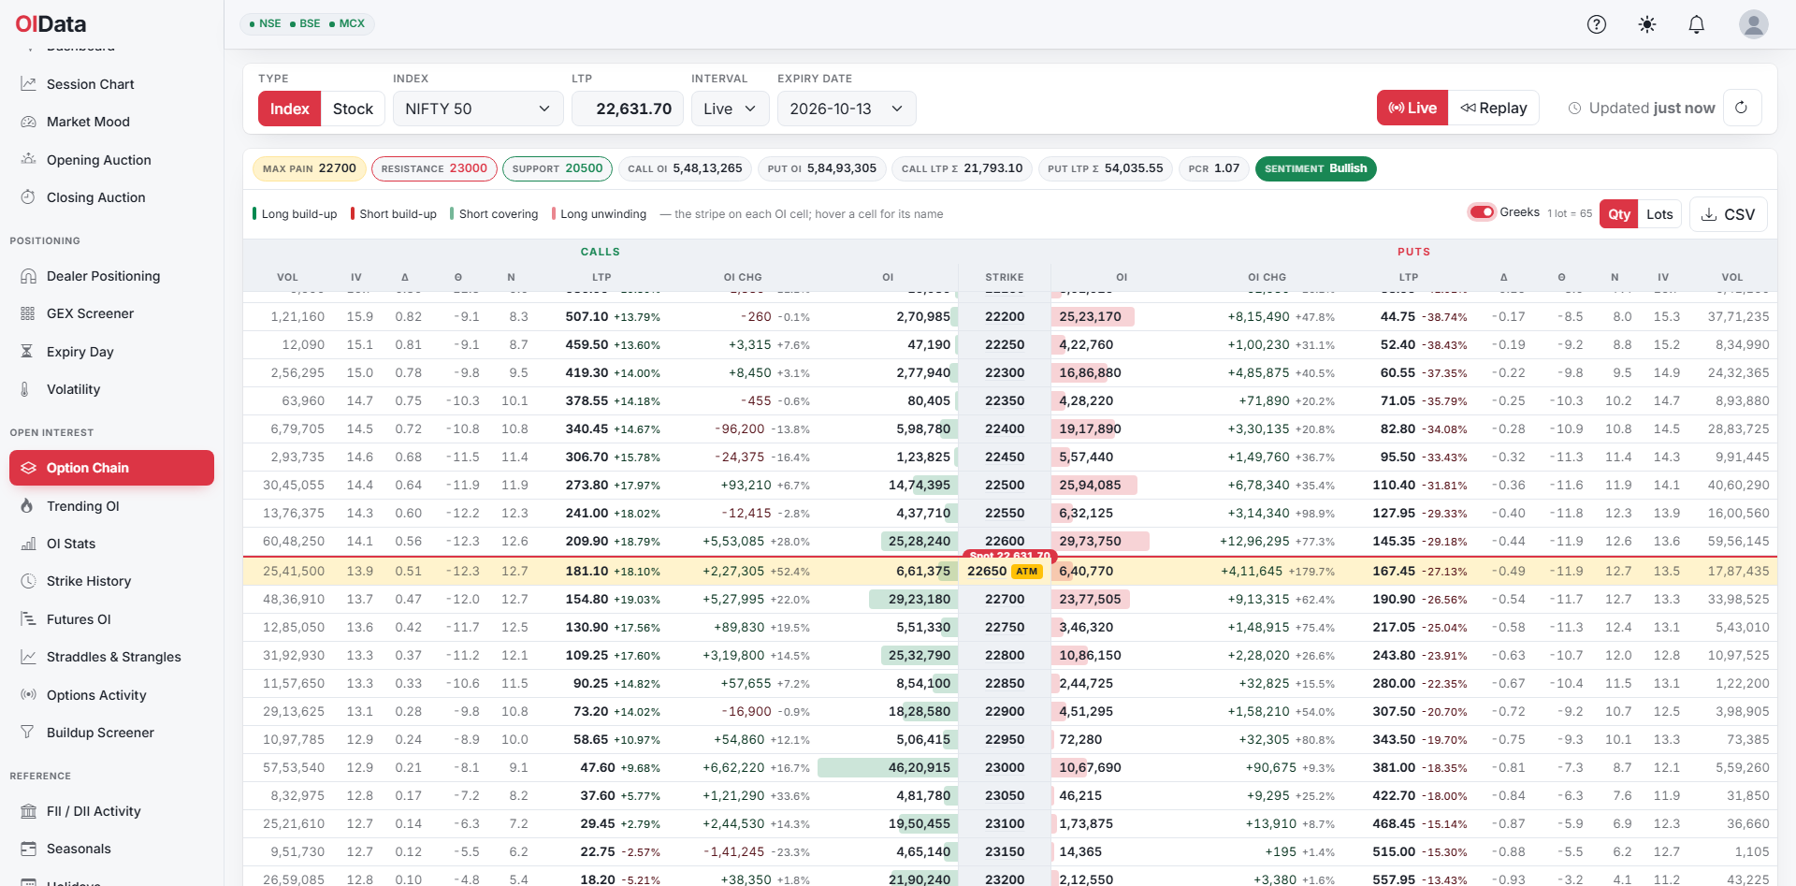Click the Dealer Positioning icon
This screenshot has height=886, width=1796.
pyautogui.click(x=28, y=276)
